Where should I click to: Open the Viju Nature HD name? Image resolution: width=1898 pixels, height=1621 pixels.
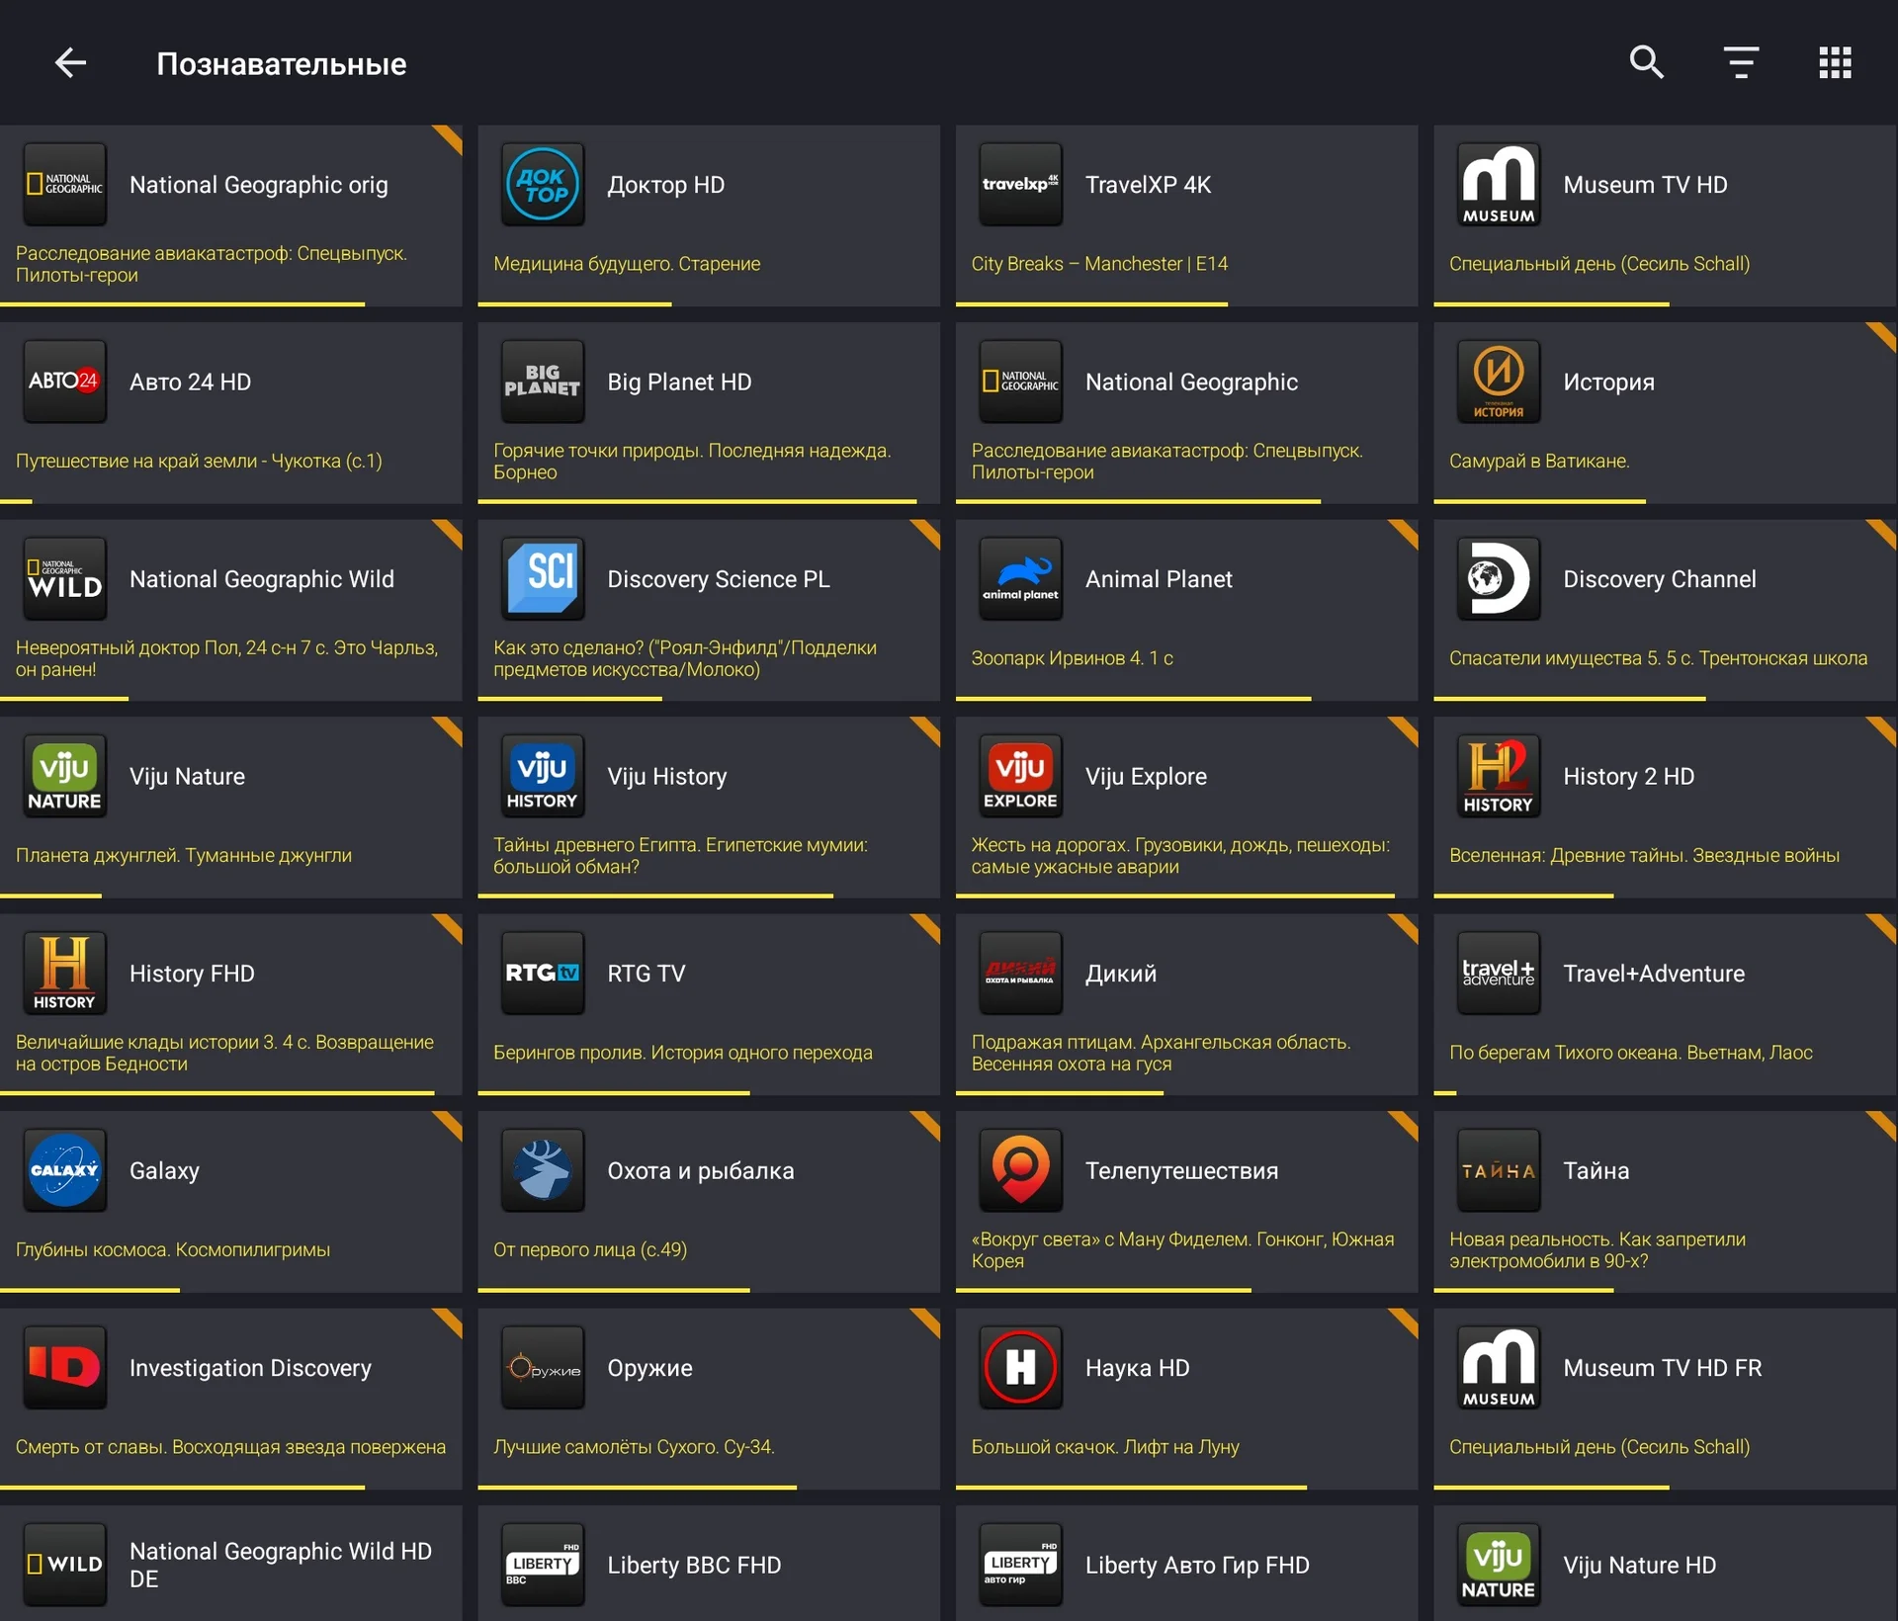pyautogui.click(x=1639, y=1565)
